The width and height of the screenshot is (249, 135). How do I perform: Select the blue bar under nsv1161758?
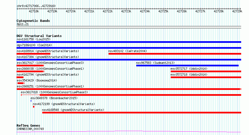(129, 42)
